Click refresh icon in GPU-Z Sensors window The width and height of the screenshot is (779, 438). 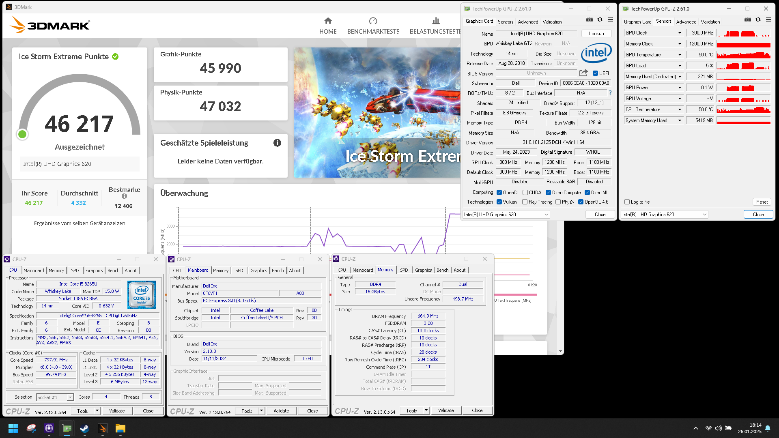point(758,20)
